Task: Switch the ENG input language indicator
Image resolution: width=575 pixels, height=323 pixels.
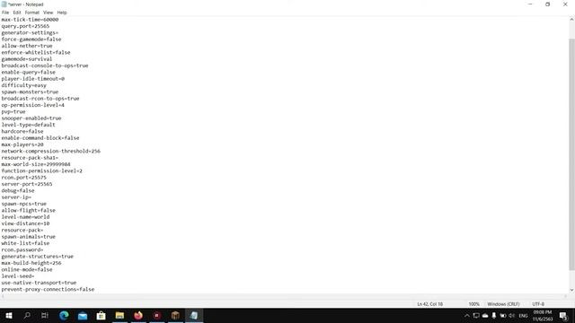Action: (x=523, y=316)
